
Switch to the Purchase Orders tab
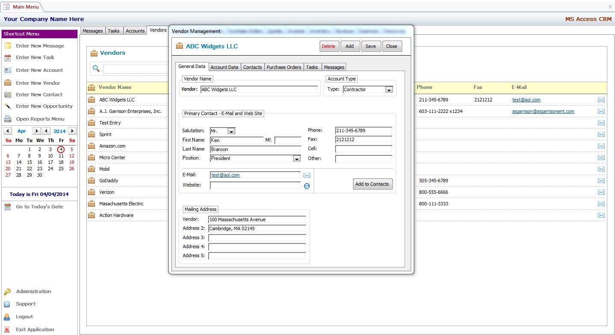284,67
